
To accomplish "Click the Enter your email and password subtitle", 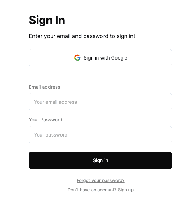I will pyautogui.click(x=82, y=36).
